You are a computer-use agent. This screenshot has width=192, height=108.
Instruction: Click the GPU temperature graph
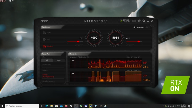point(106,77)
